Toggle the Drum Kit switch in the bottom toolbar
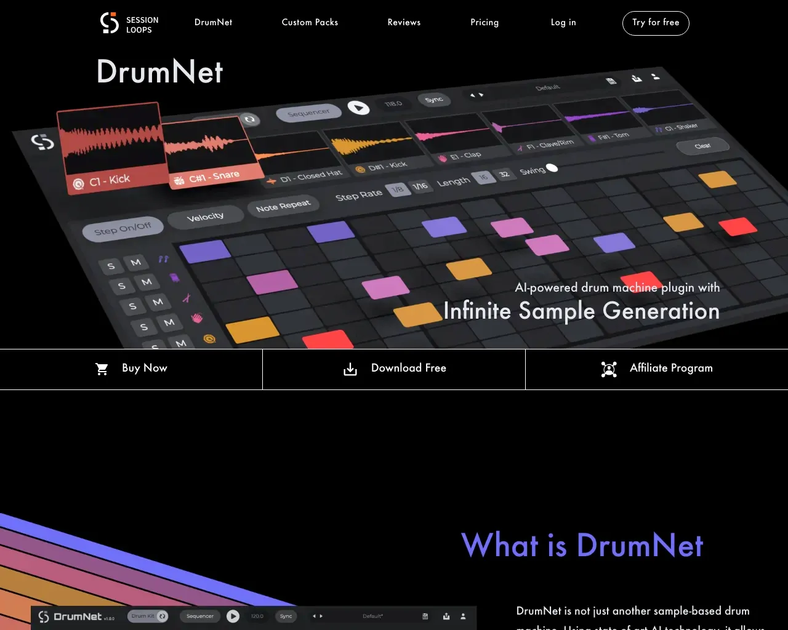Image resolution: width=788 pixels, height=630 pixels. click(x=148, y=616)
